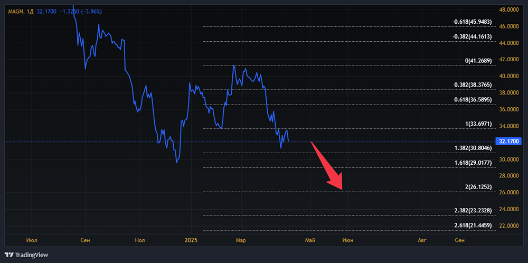
Task: Select the Fibonacci 0.618(36.5895) level label
Action: click(473, 100)
